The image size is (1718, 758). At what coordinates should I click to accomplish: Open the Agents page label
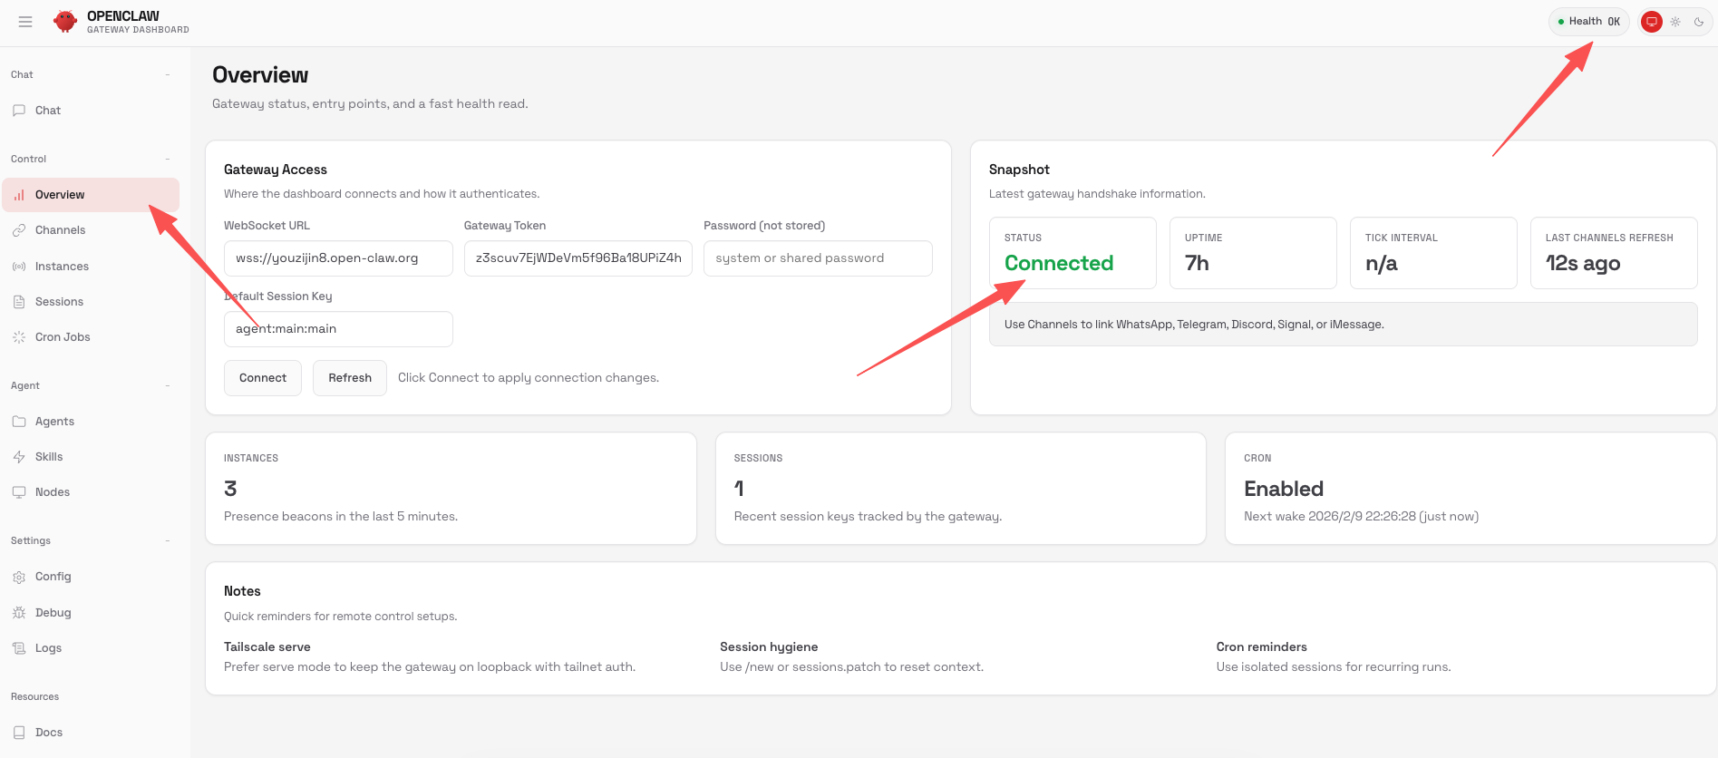pos(54,422)
